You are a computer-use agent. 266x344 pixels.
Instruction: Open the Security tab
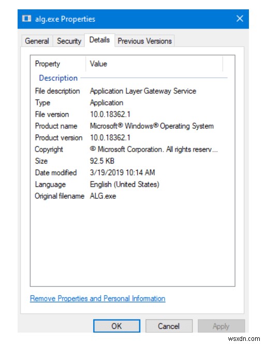(69, 41)
